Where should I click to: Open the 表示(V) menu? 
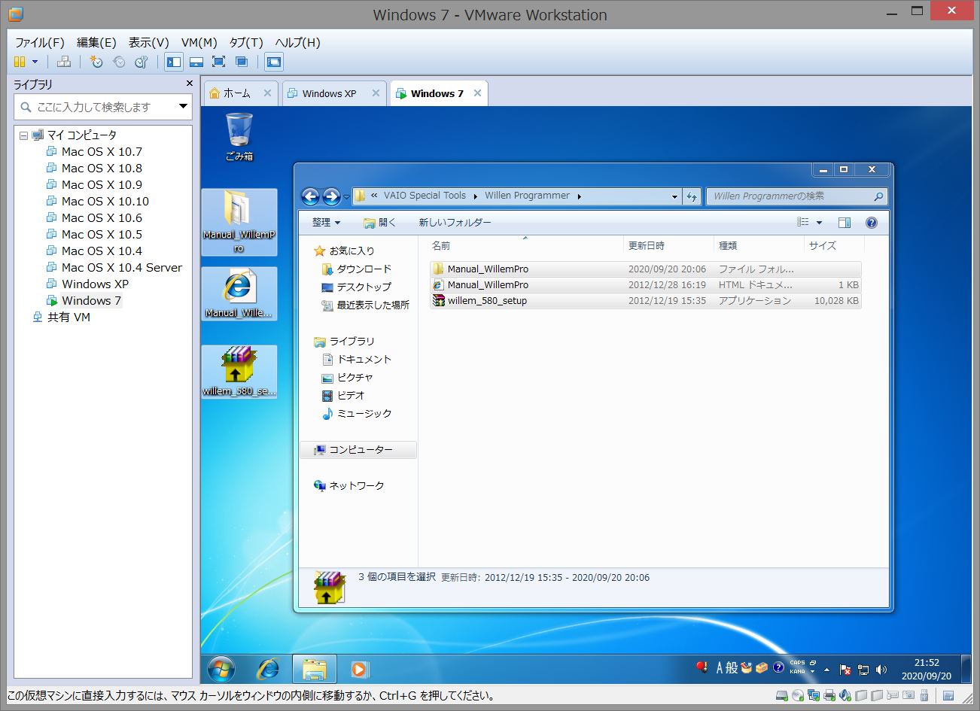point(149,42)
